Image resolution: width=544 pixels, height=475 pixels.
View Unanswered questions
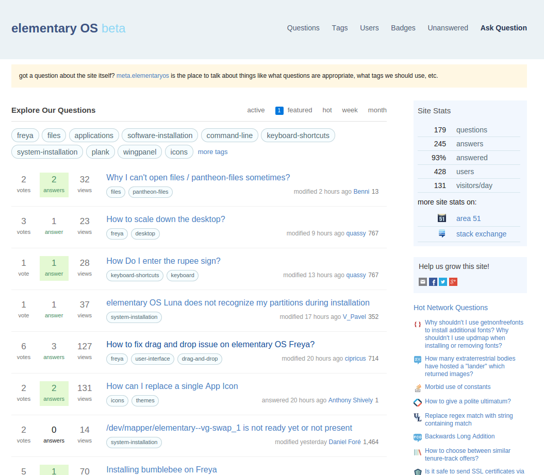point(448,28)
